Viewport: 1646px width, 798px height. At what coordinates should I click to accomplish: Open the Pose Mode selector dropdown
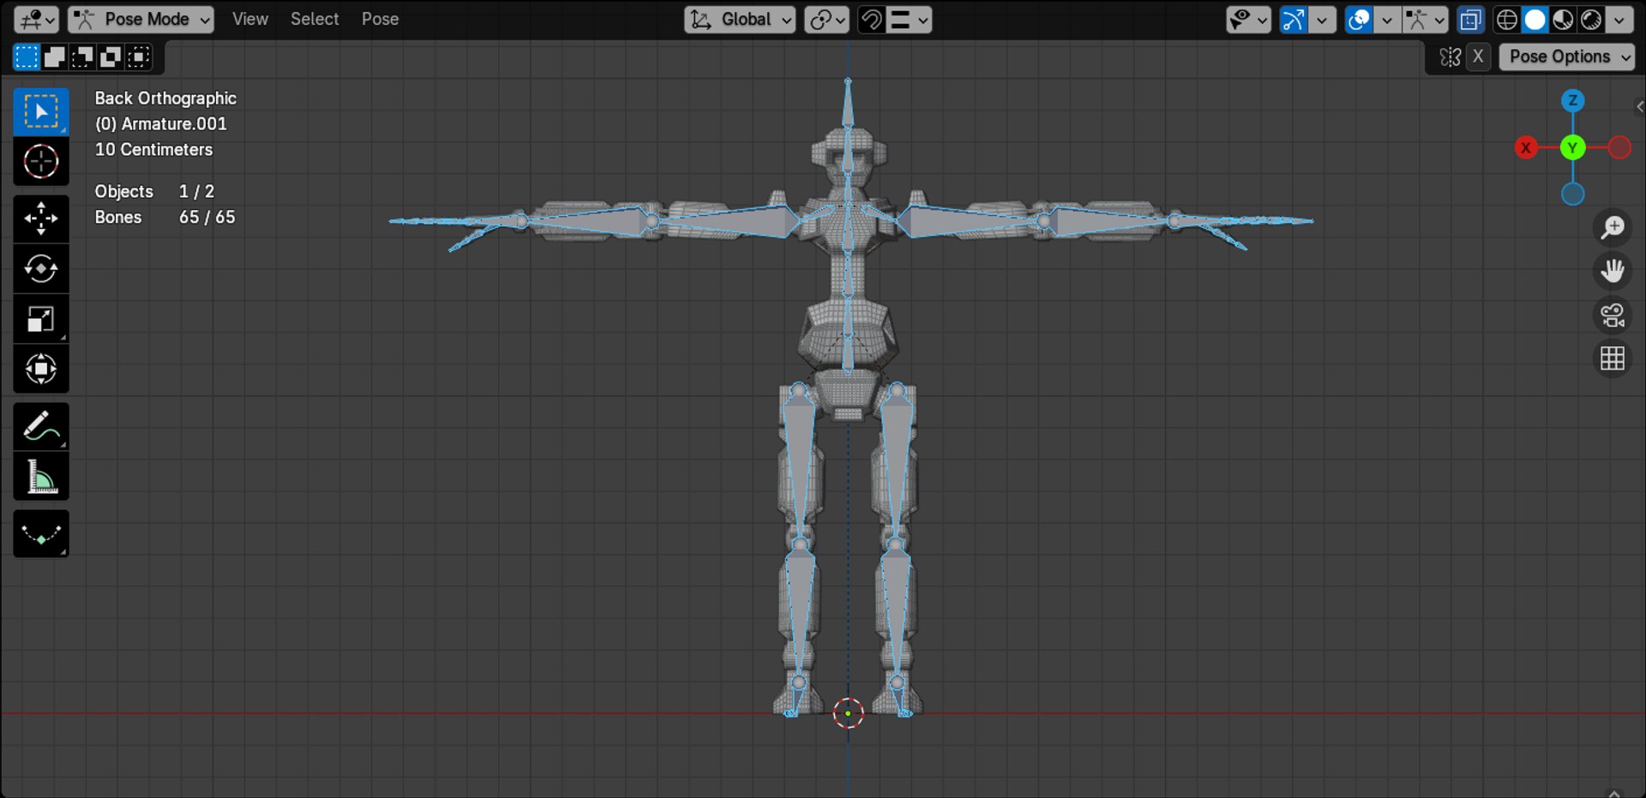(x=141, y=20)
